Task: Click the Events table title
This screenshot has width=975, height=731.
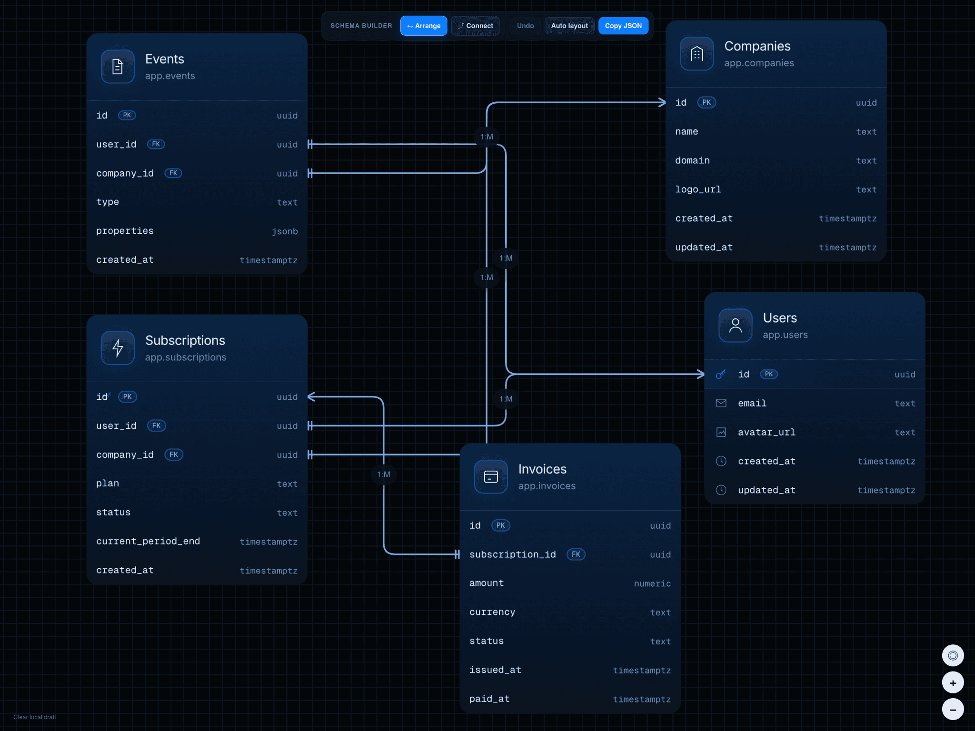Action: [x=164, y=59]
